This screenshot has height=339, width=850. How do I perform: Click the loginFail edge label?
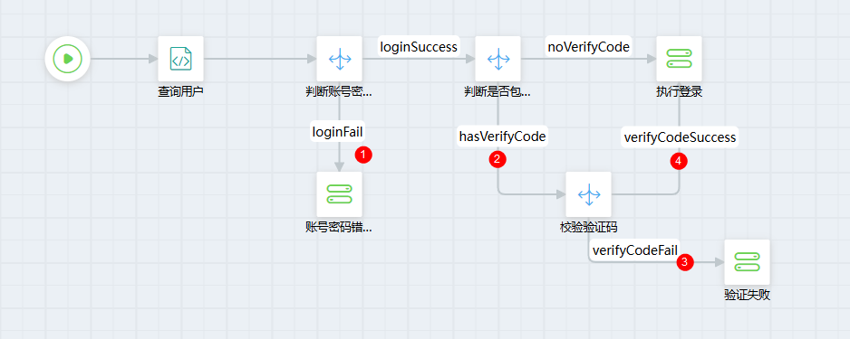click(x=338, y=131)
